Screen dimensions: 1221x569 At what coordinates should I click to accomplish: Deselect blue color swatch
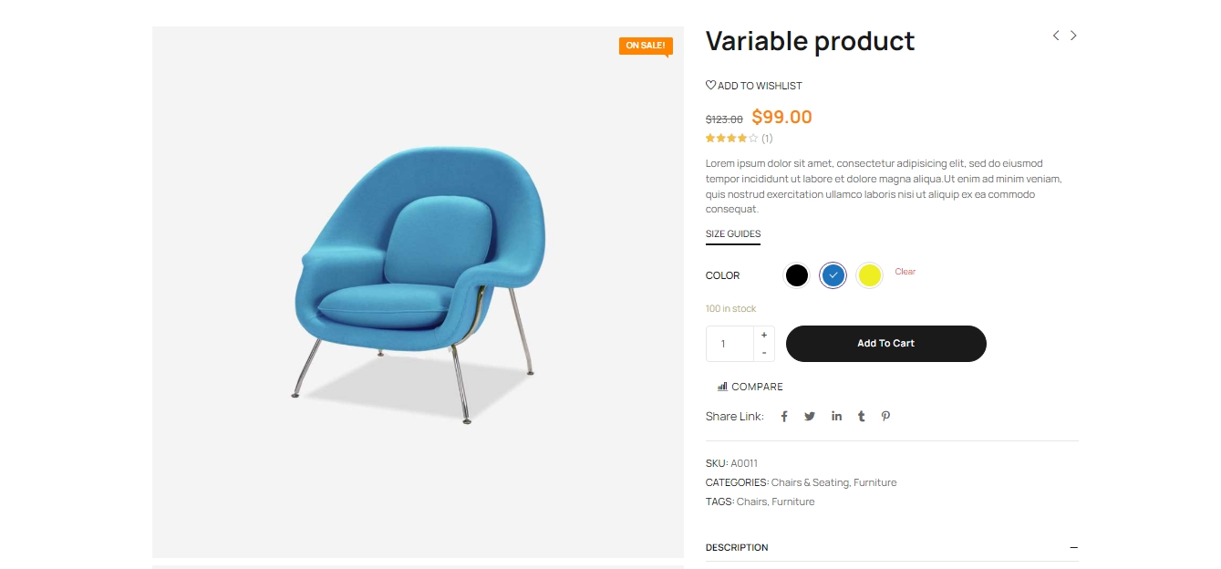(x=833, y=274)
